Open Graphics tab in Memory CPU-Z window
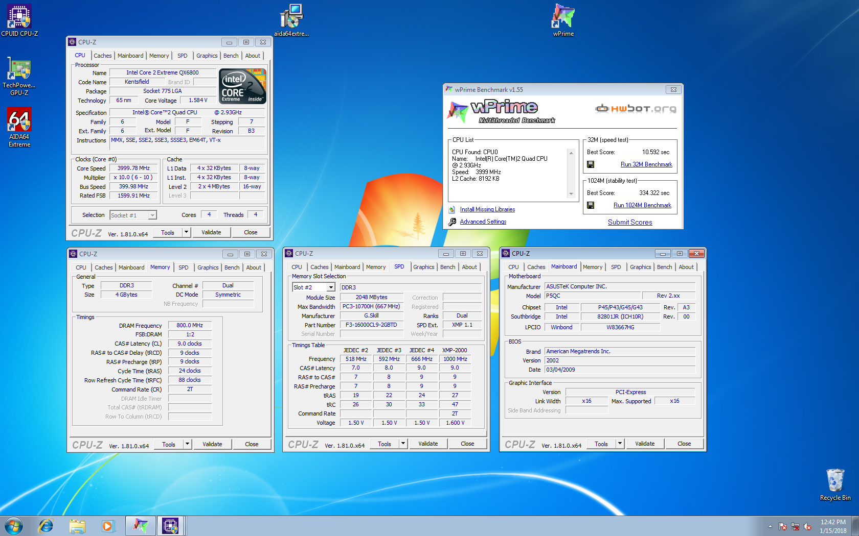This screenshot has height=536, width=859. pyautogui.click(x=208, y=267)
